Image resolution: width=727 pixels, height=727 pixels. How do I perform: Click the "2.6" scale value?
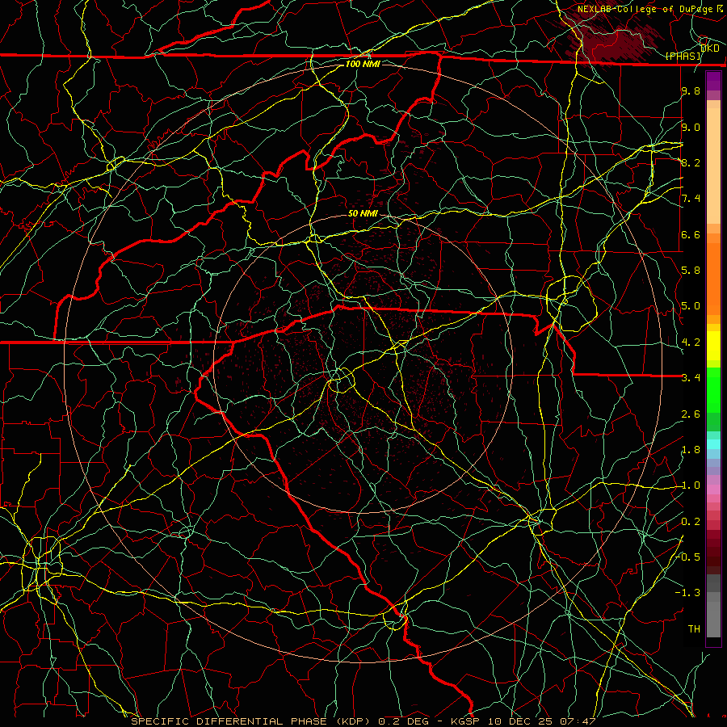tap(691, 414)
